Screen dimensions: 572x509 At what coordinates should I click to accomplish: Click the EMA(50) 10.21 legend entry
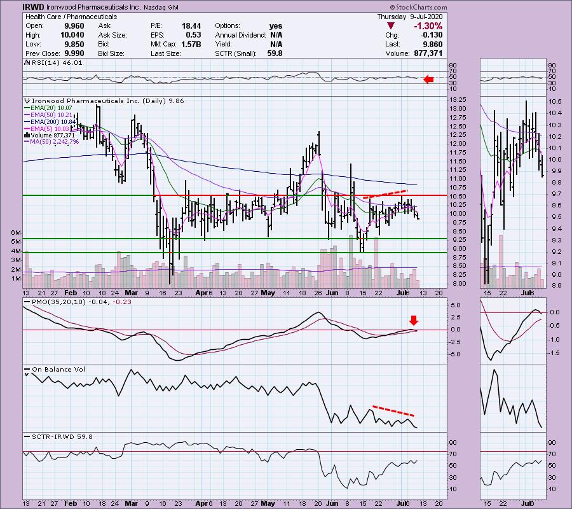click(x=51, y=115)
